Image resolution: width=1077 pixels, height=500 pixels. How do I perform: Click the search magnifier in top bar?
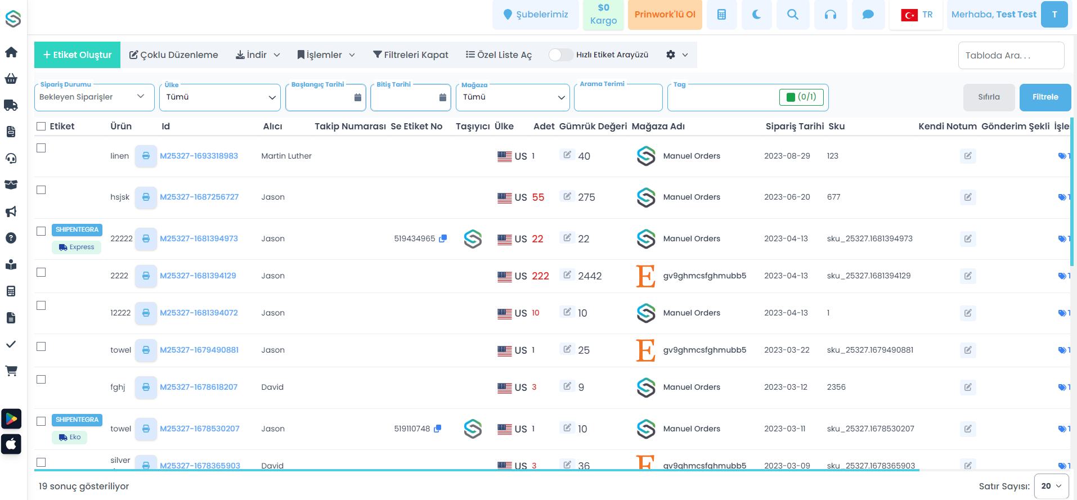793,15
